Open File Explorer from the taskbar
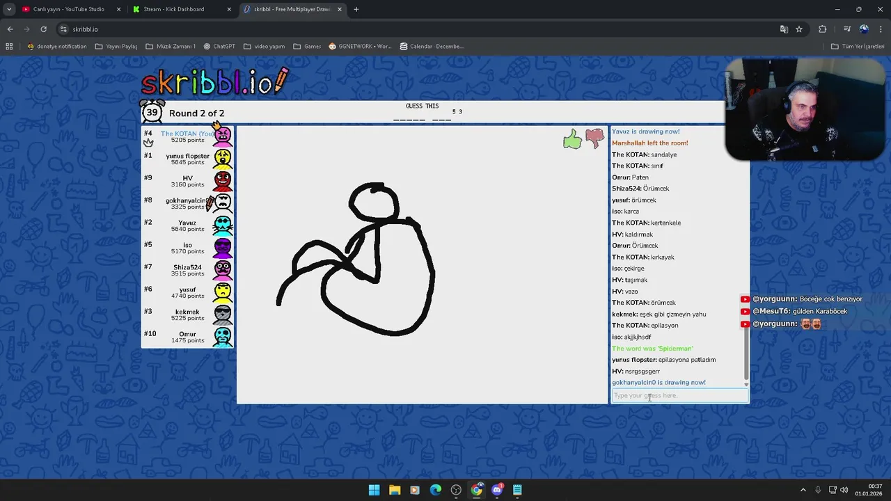Image resolution: width=891 pixels, height=501 pixels. point(394,490)
